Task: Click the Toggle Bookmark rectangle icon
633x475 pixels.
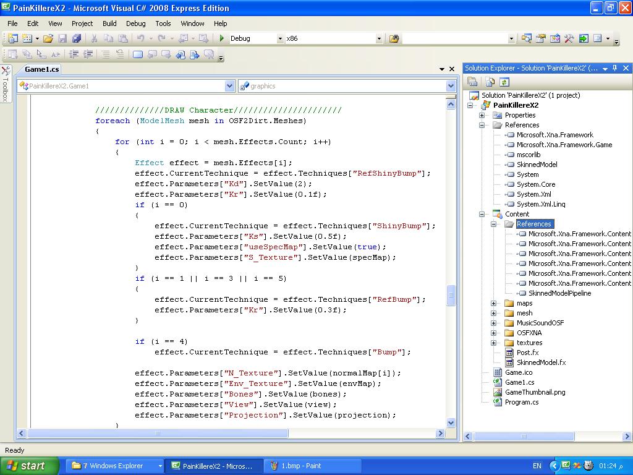Action: pyautogui.click(x=138, y=54)
